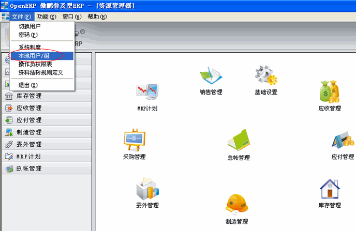Image resolution: width=356 pixels, height=231 pixels.
Task: Click the 总帐管理 label in main panel
Action: pyautogui.click(x=239, y=158)
